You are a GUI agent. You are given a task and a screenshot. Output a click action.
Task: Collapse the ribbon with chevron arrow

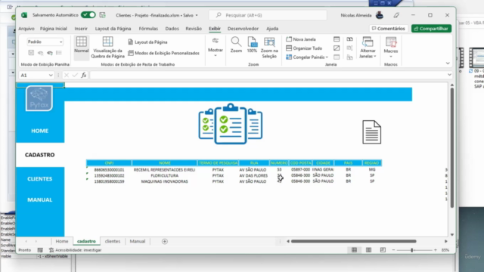[448, 63]
